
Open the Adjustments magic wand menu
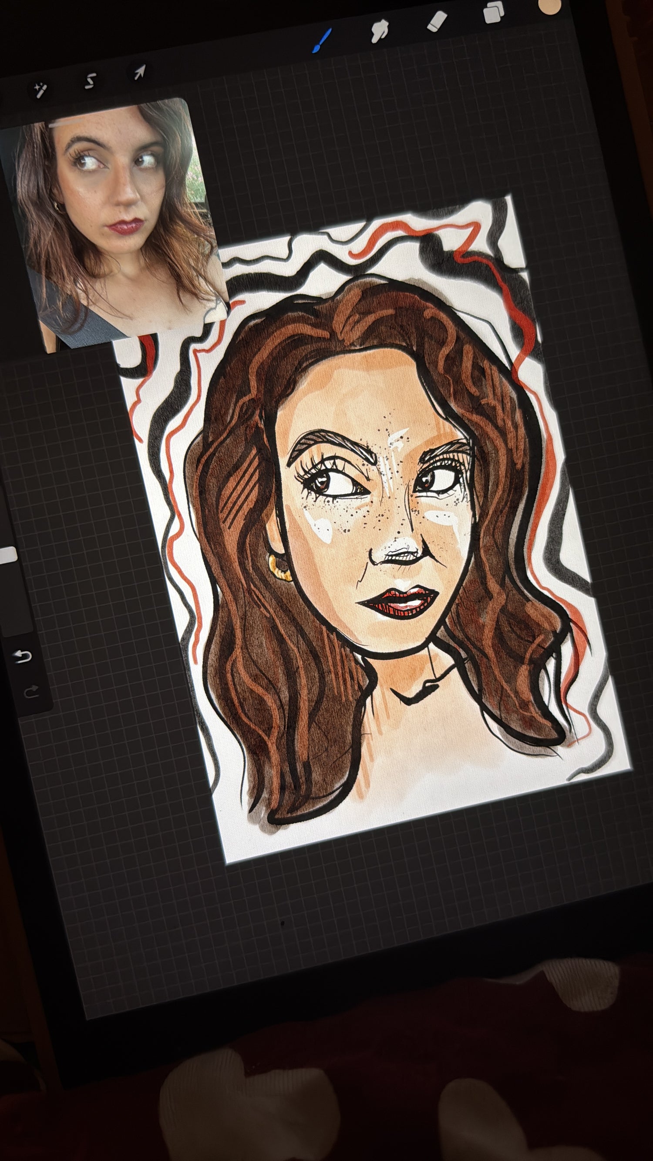point(39,90)
